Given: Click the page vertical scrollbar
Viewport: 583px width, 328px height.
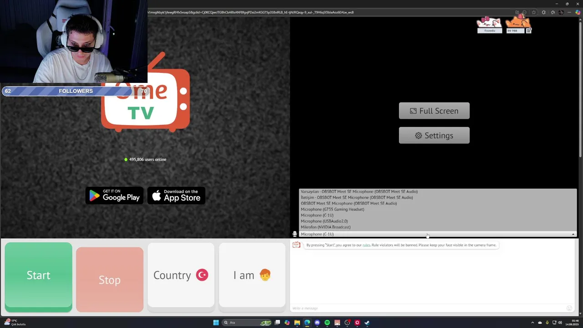Looking at the screenshot, I should 580,89.
